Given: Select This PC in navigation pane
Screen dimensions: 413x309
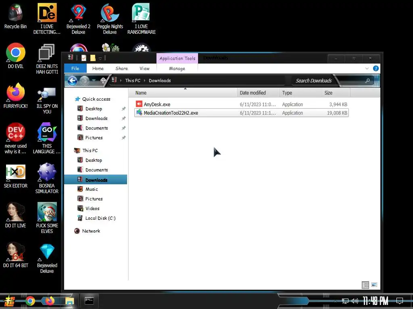Looking at the screenshot, I should click(90, 150).
